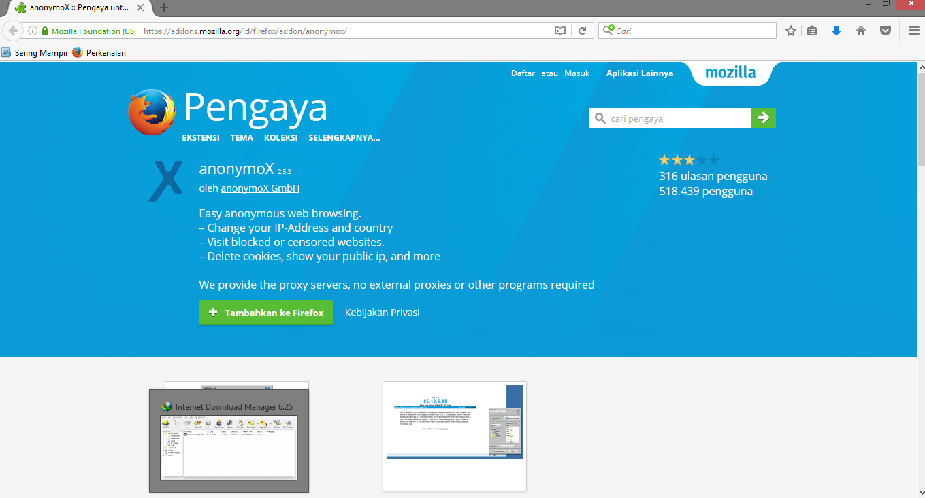
Task: Click the cari pengaya search field
Action: (x=670, y=118)
